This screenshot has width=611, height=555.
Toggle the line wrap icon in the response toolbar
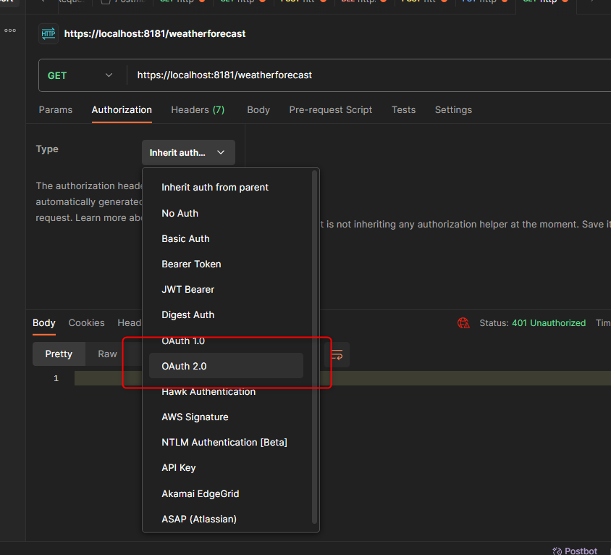(337, 354)
